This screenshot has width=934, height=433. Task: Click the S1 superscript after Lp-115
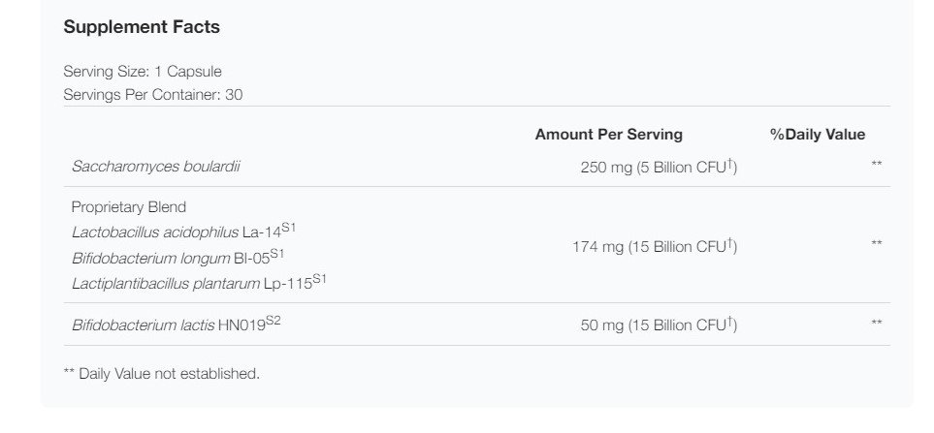tap(319, 278)
